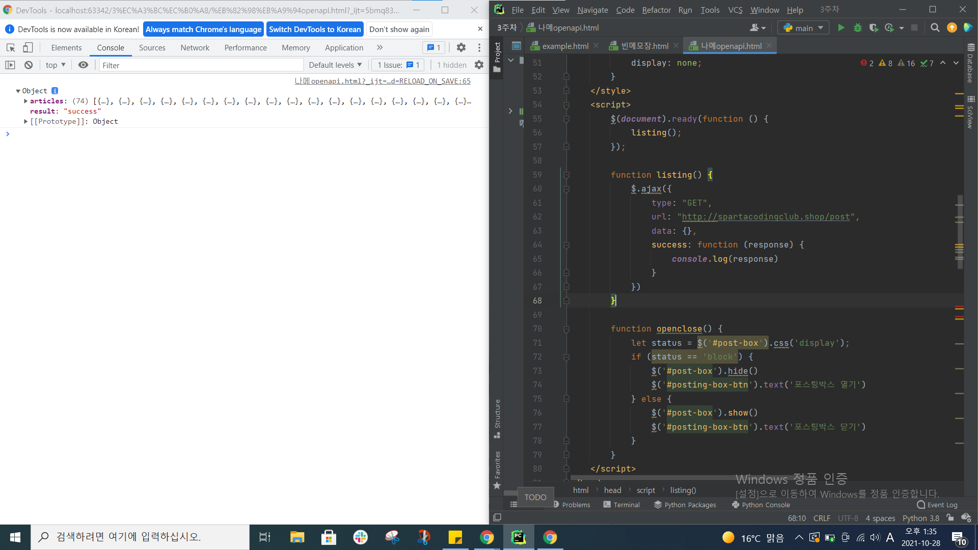Clear the console with the ban icon

[29, 65]
